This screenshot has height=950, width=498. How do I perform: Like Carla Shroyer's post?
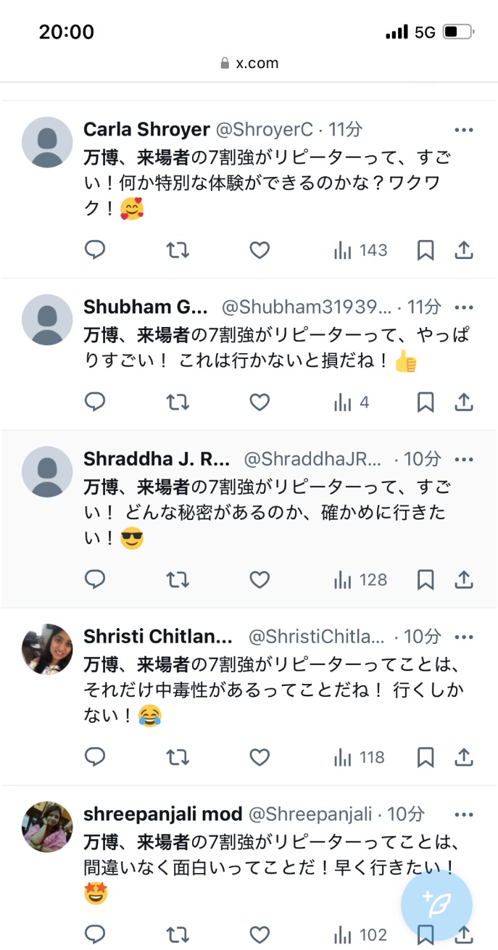coord(260,250)
